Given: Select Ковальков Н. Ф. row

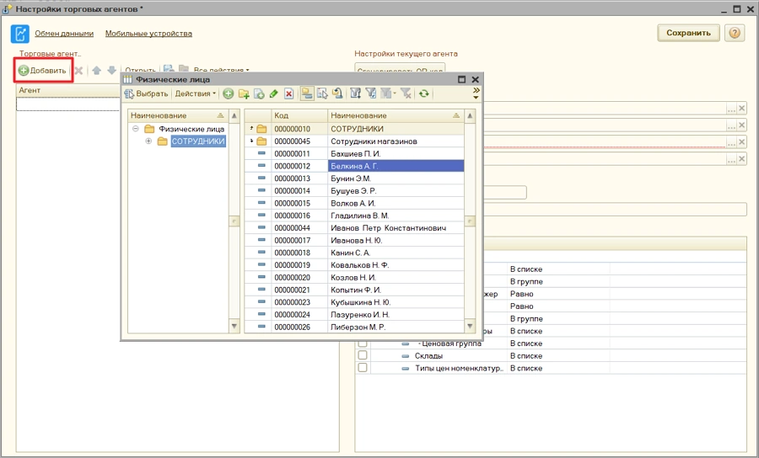Looking at the screenshot, I should point(354,264).
